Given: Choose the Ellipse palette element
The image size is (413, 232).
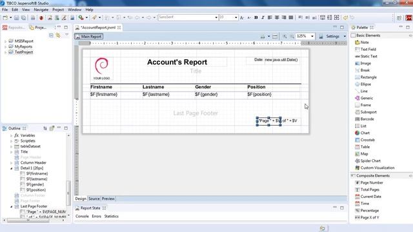Looking at the screenshot, I should (363, 84).
